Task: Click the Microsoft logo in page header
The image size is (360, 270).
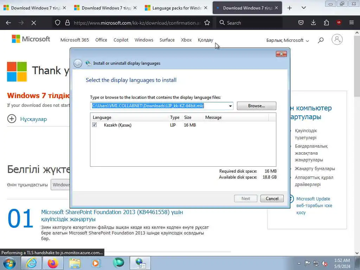Action: (31, 39)
